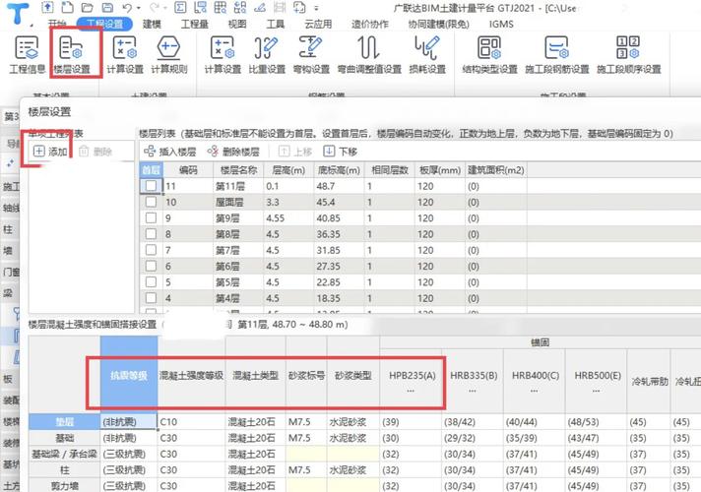Image resolution: width=701 pixels, height=492 pixels.
Task: Open the quick access toolbar customize dropdown
Action: point(316,8)
